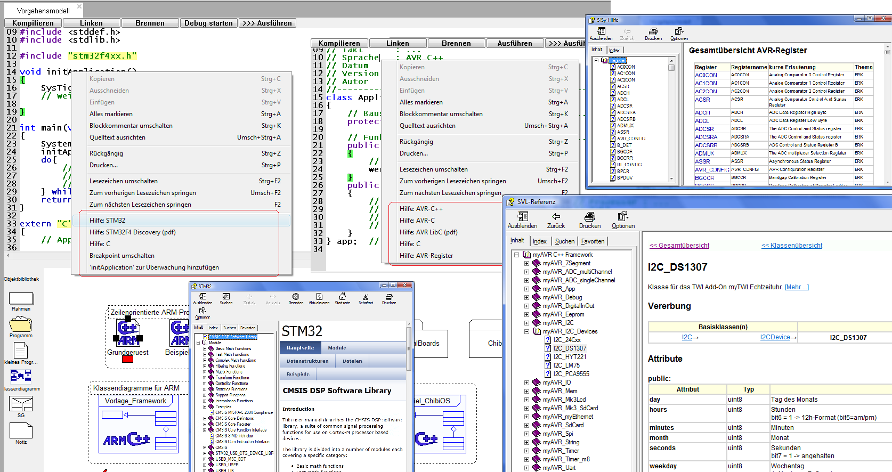The height and width of the screenshot is (472, 892).
Task: Select the I2C_PCA9555 entry in tree
Action: click(571, 374)
